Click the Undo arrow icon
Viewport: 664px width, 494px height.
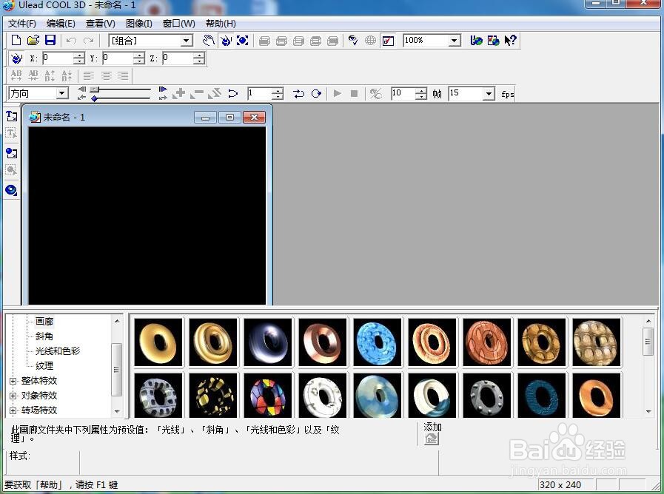71,41
